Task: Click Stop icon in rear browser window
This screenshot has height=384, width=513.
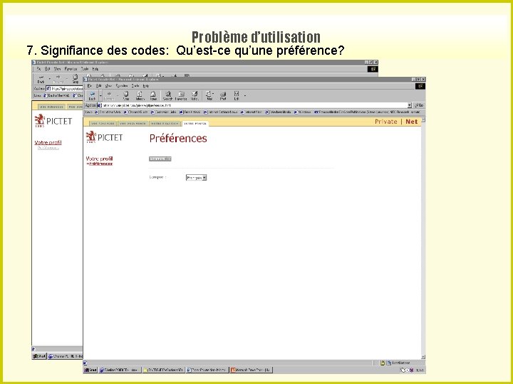Action: [76, 79]
